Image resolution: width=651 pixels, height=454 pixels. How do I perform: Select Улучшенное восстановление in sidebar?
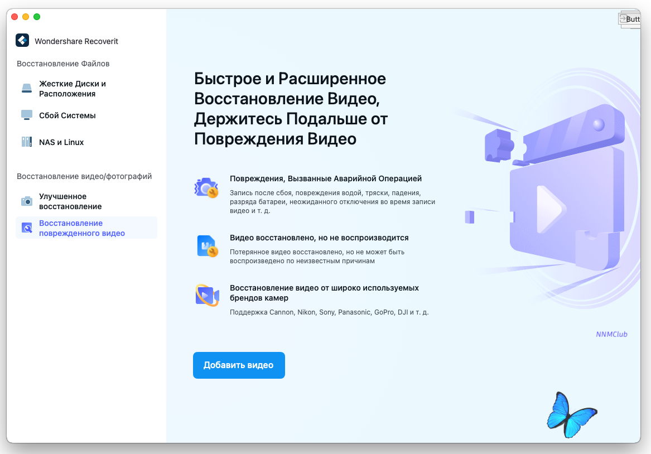[86, 201]
